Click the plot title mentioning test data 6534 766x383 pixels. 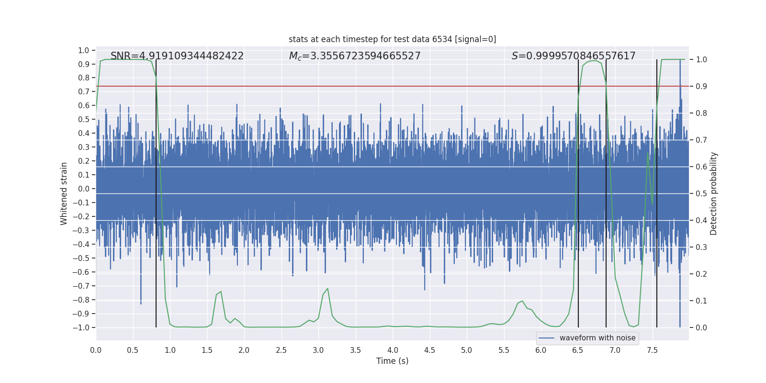392,39
